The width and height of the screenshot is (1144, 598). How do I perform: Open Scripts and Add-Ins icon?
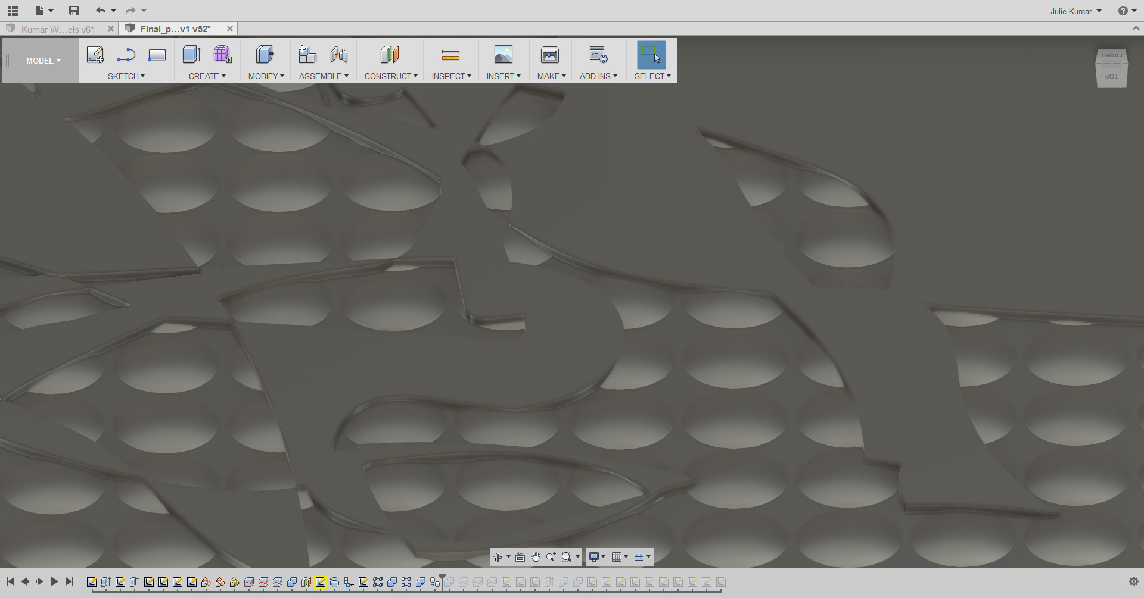coord(598,55)
